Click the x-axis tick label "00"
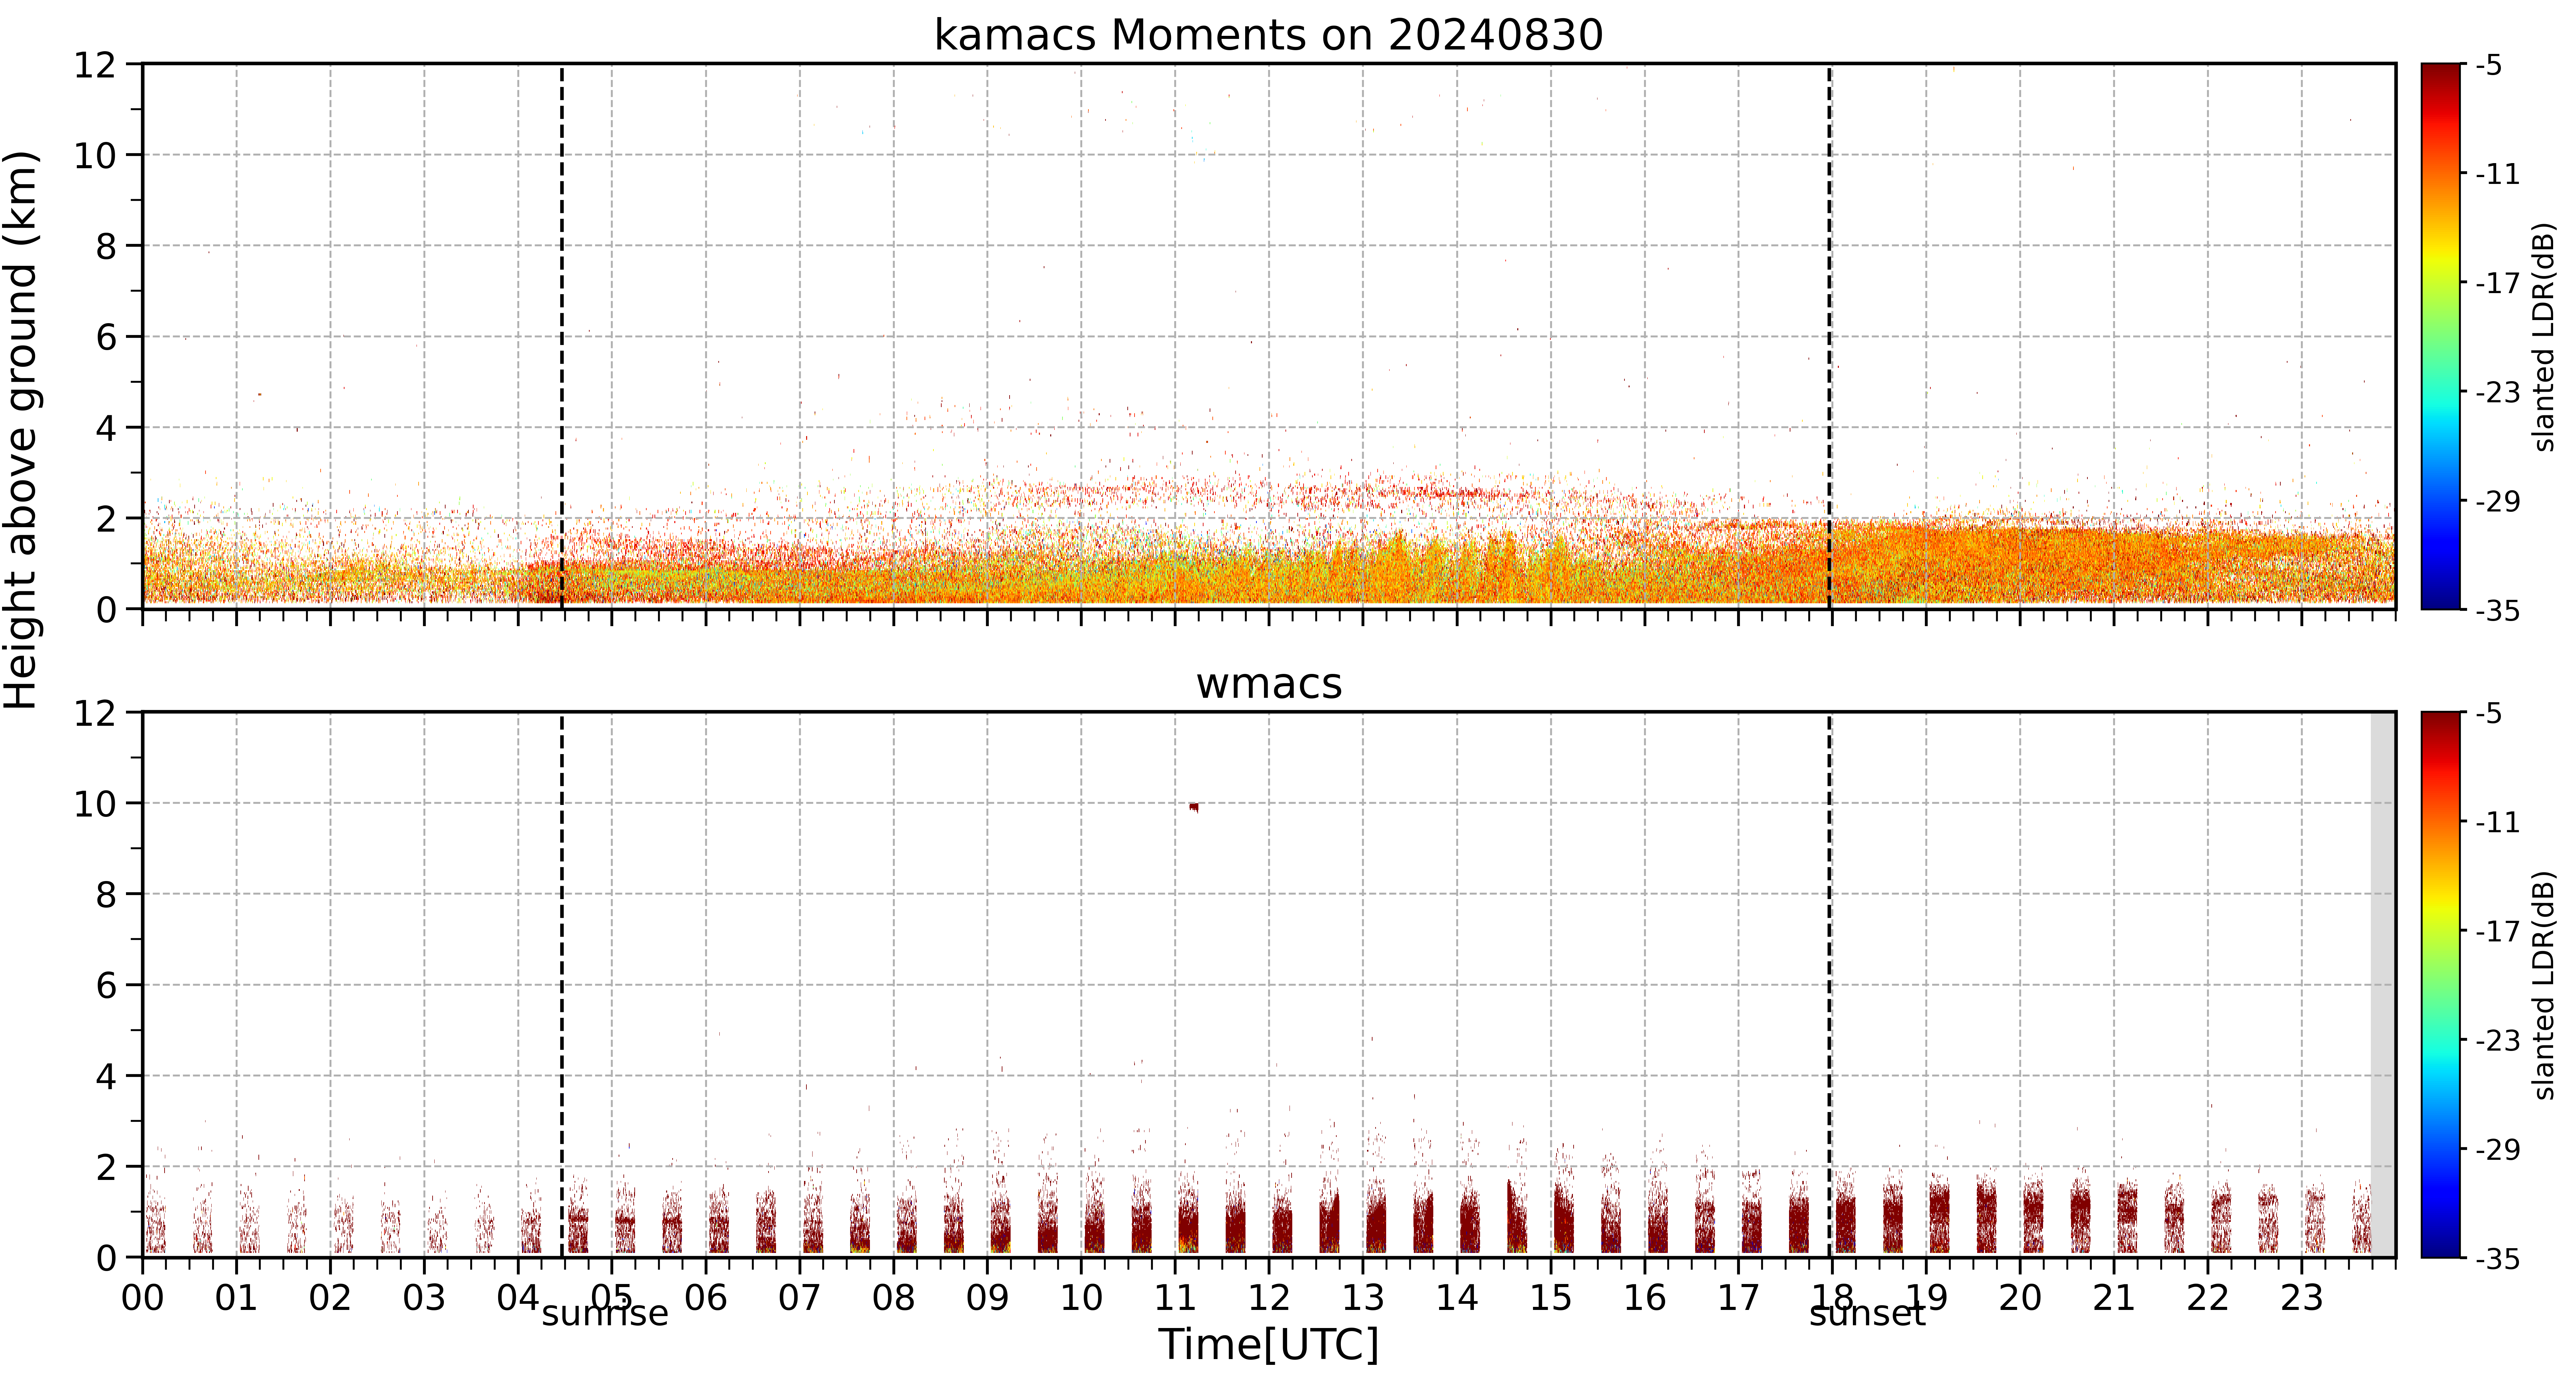Screen dimensions: 2576x1385 pyautogui.click(x=143, y=1298)
